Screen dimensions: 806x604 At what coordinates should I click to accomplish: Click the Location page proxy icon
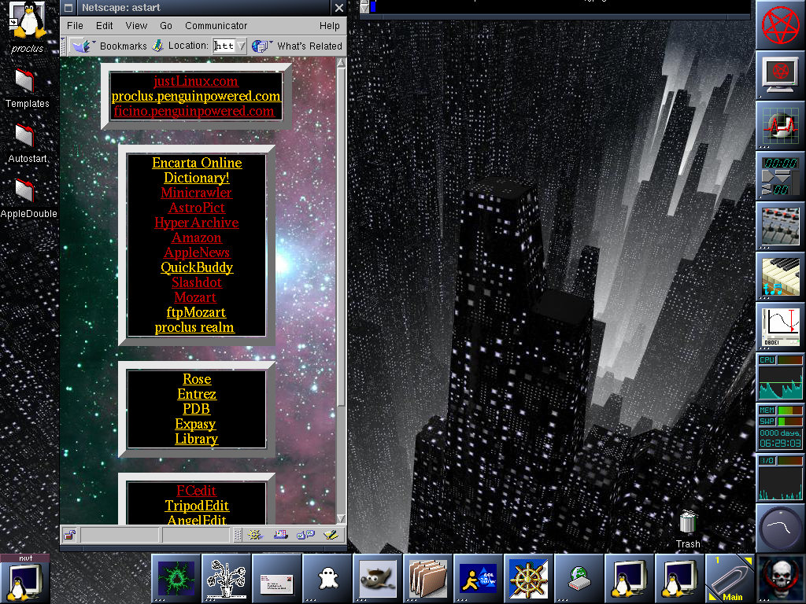[x=157, y=46]
